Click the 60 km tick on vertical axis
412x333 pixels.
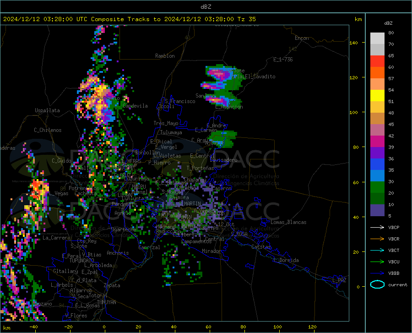click(356, 182)
